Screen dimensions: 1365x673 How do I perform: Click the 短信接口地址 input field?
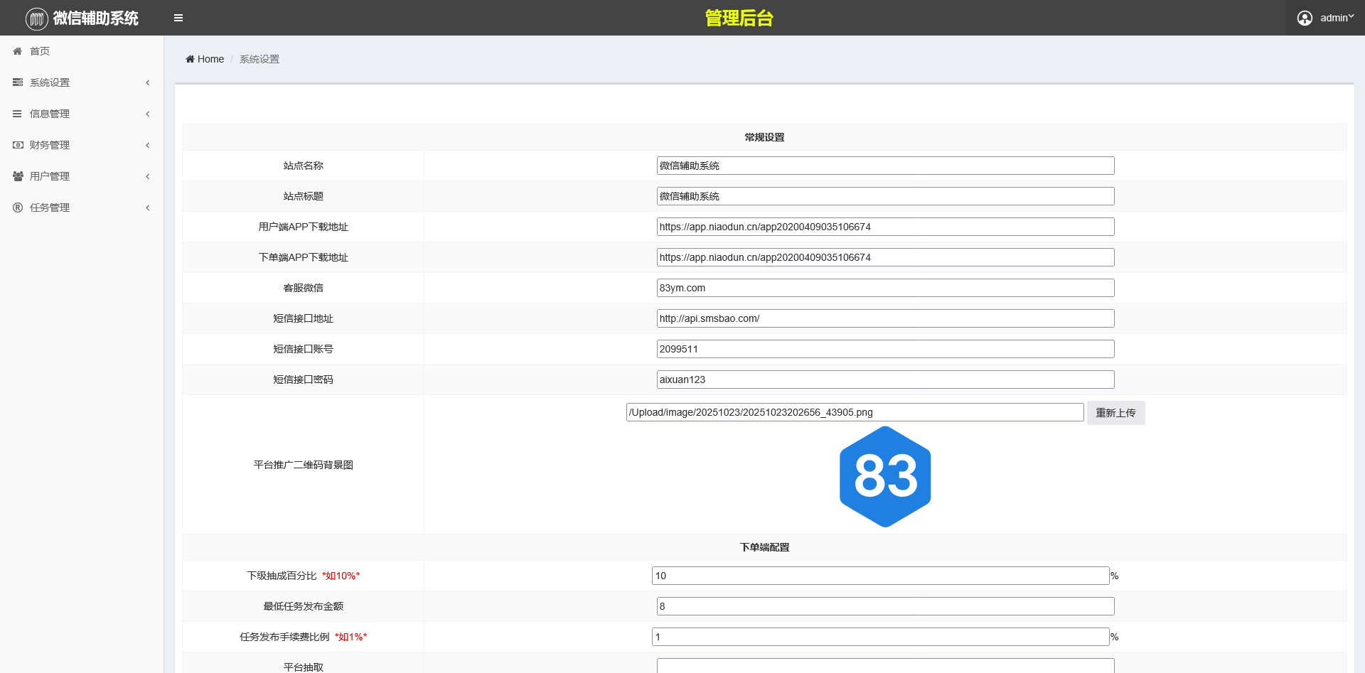click(x=885, y=318)
